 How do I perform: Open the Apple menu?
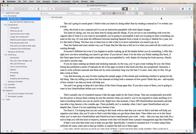3,1
